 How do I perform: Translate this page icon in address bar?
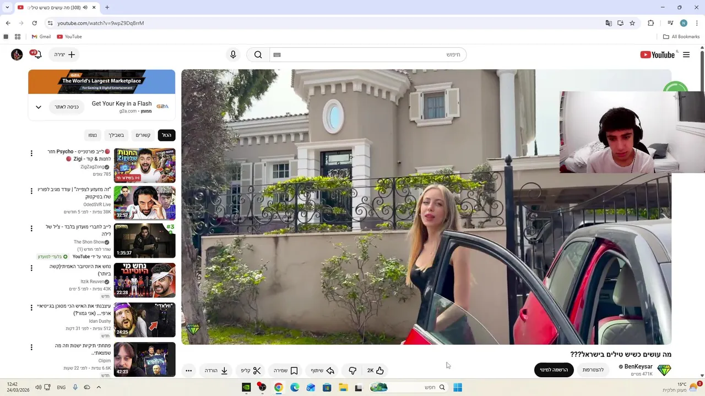coord(609,23)
